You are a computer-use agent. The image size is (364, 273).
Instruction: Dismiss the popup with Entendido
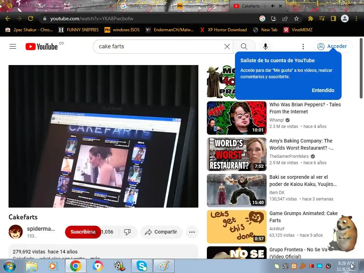point(323,90)
